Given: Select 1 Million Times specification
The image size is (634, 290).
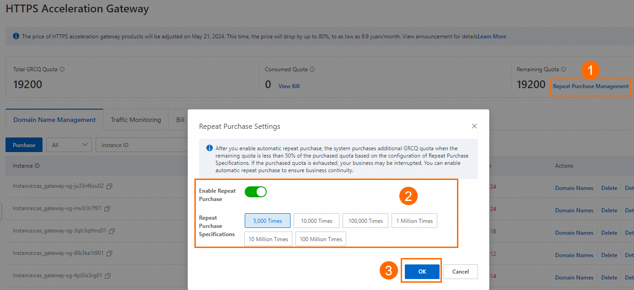Looking at the screenshot, I should pyautogui.click(x=414, y=221).
